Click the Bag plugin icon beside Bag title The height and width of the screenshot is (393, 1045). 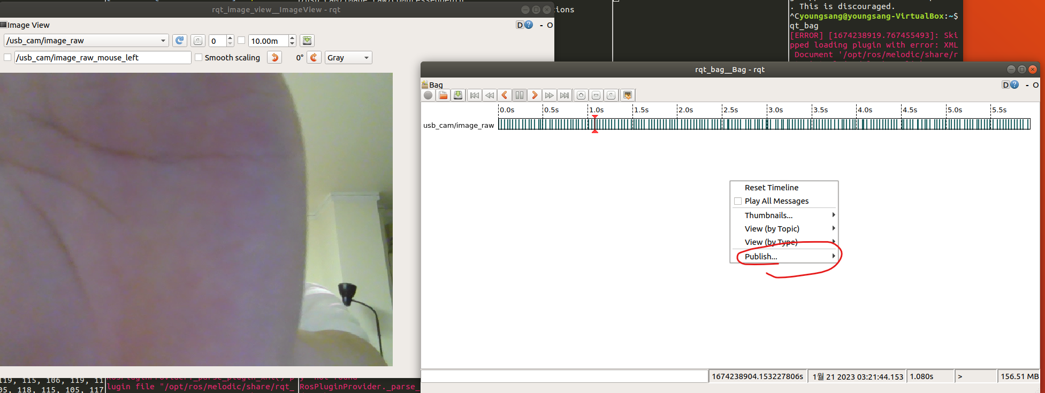click(425, 84)
